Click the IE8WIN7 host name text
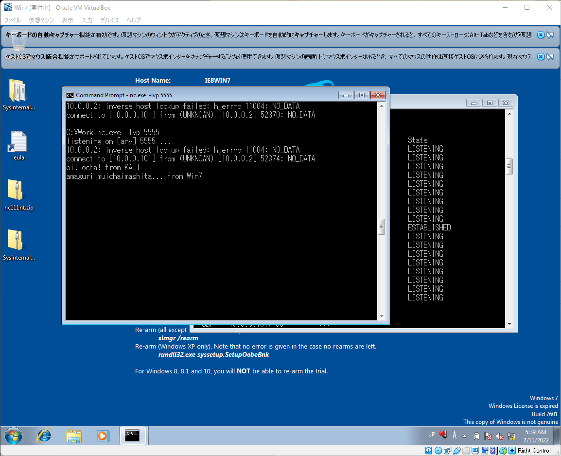The height and width of the screenshot is (456, 561). coord(217,81)
